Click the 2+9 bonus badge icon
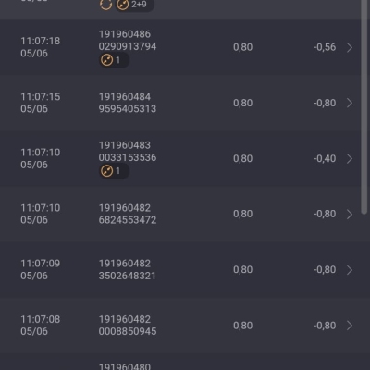This screenshot has height=370, width=370. pos(135,5)
